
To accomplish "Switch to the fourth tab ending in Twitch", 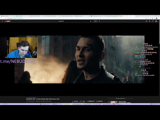I will (x=52, y=16).
